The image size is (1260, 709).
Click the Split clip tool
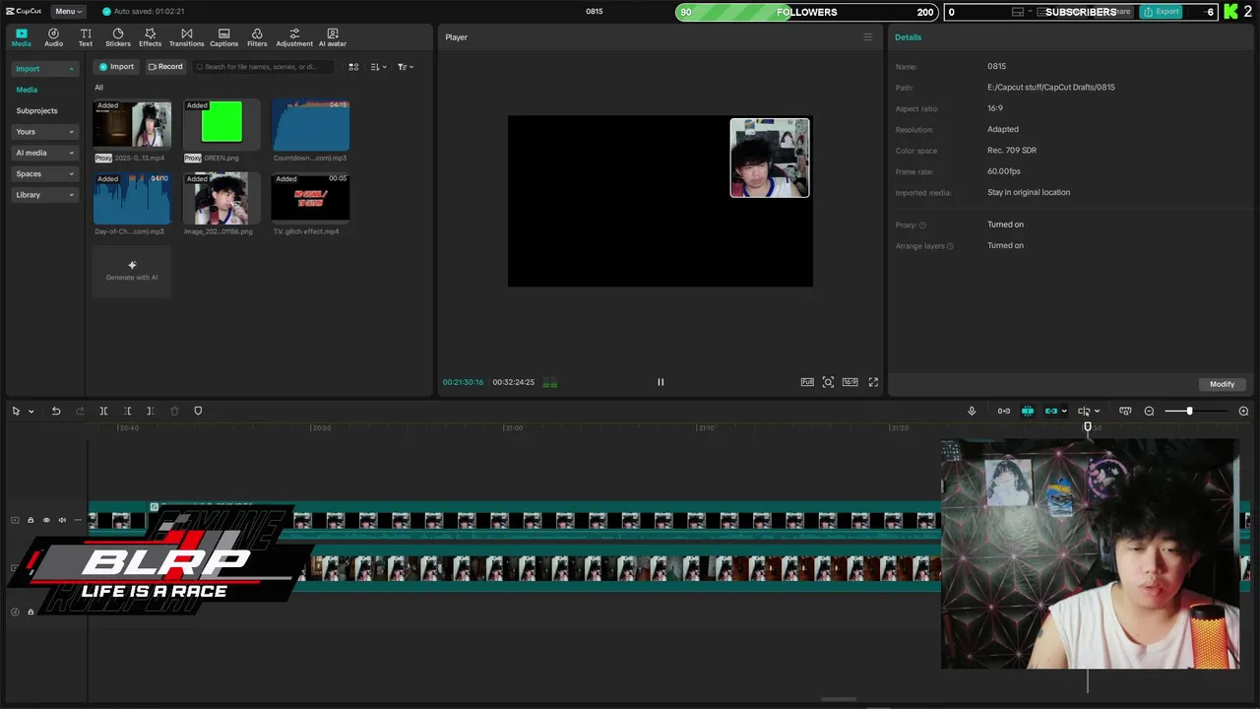(103, 411)
